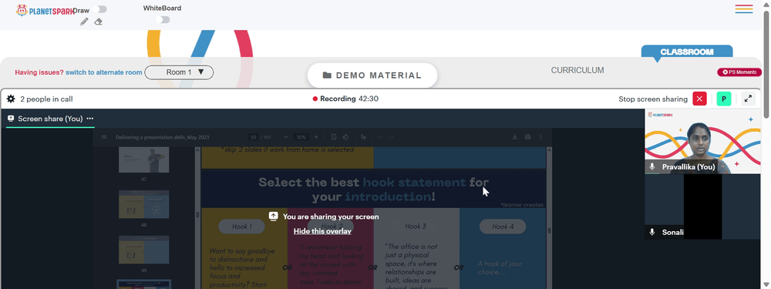Click the PDF annotate draw icon
771x289 pixels.
tap(363, 137)
